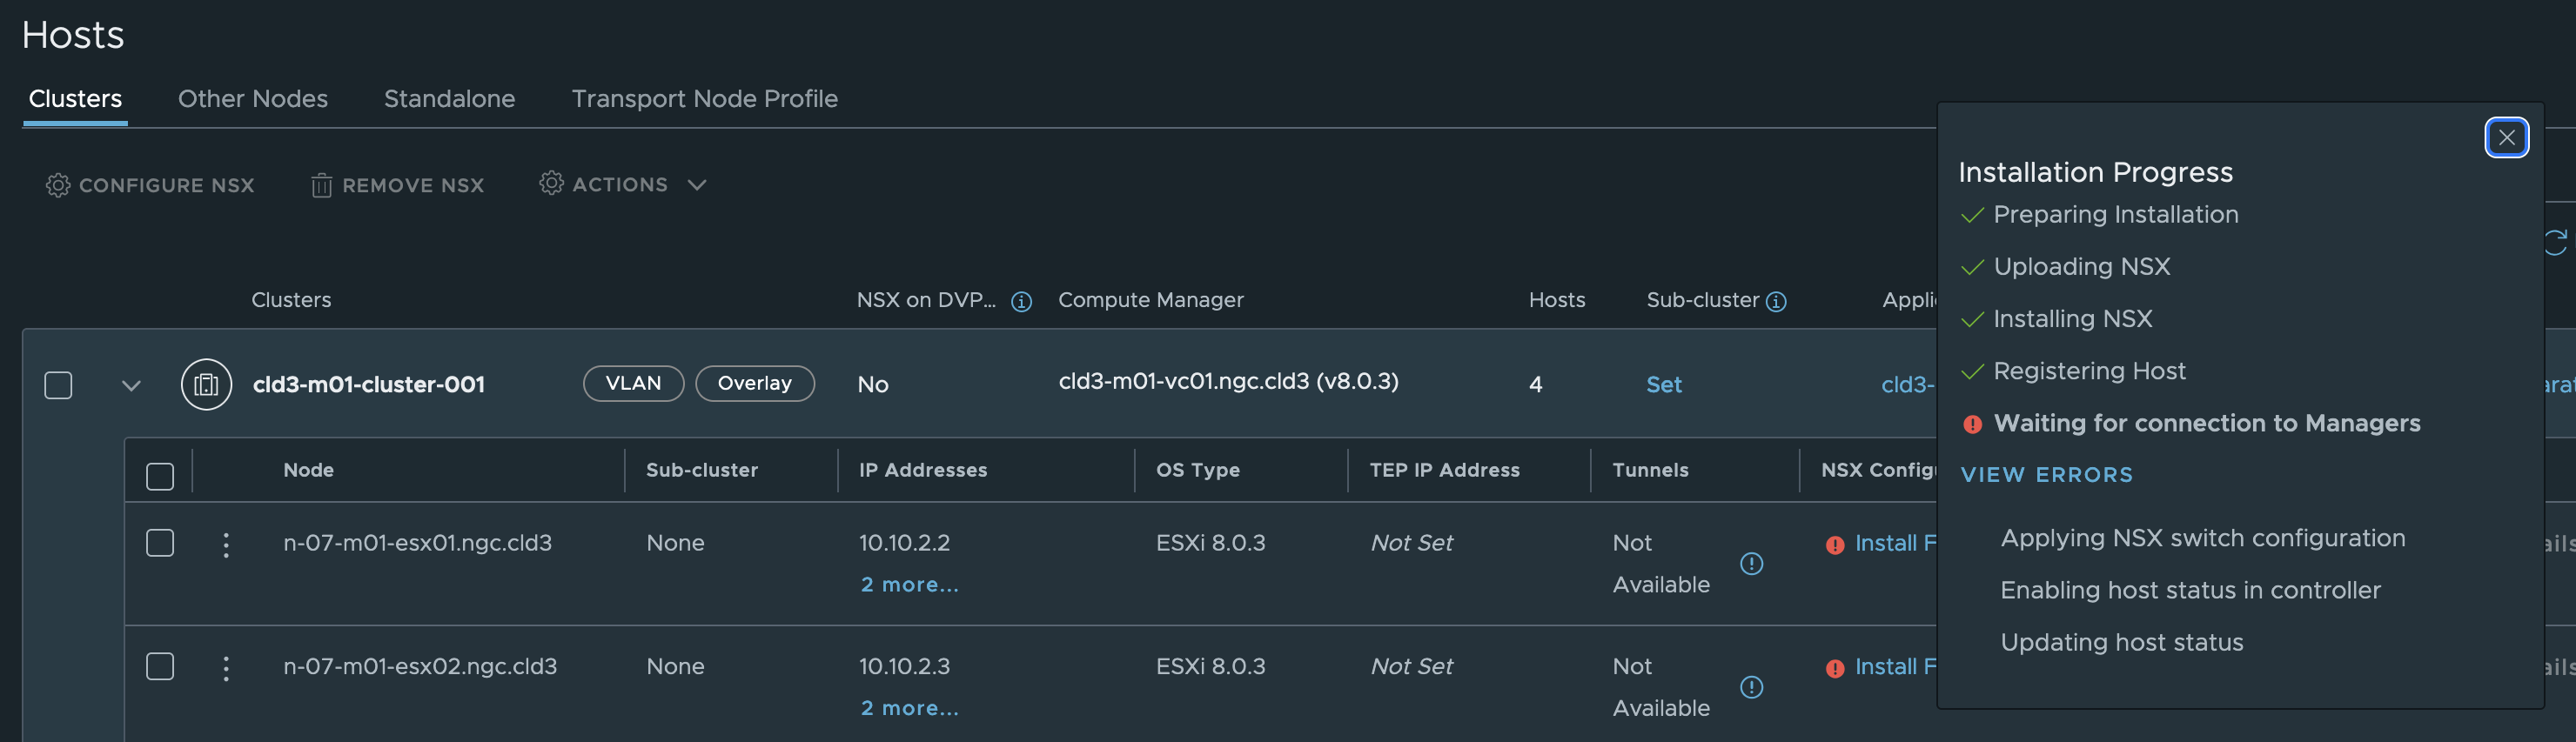The height and width of the screenshot is (742, 2576).
Task: Click Applying NSX switch configuration step
Action: click(2202, 538)
